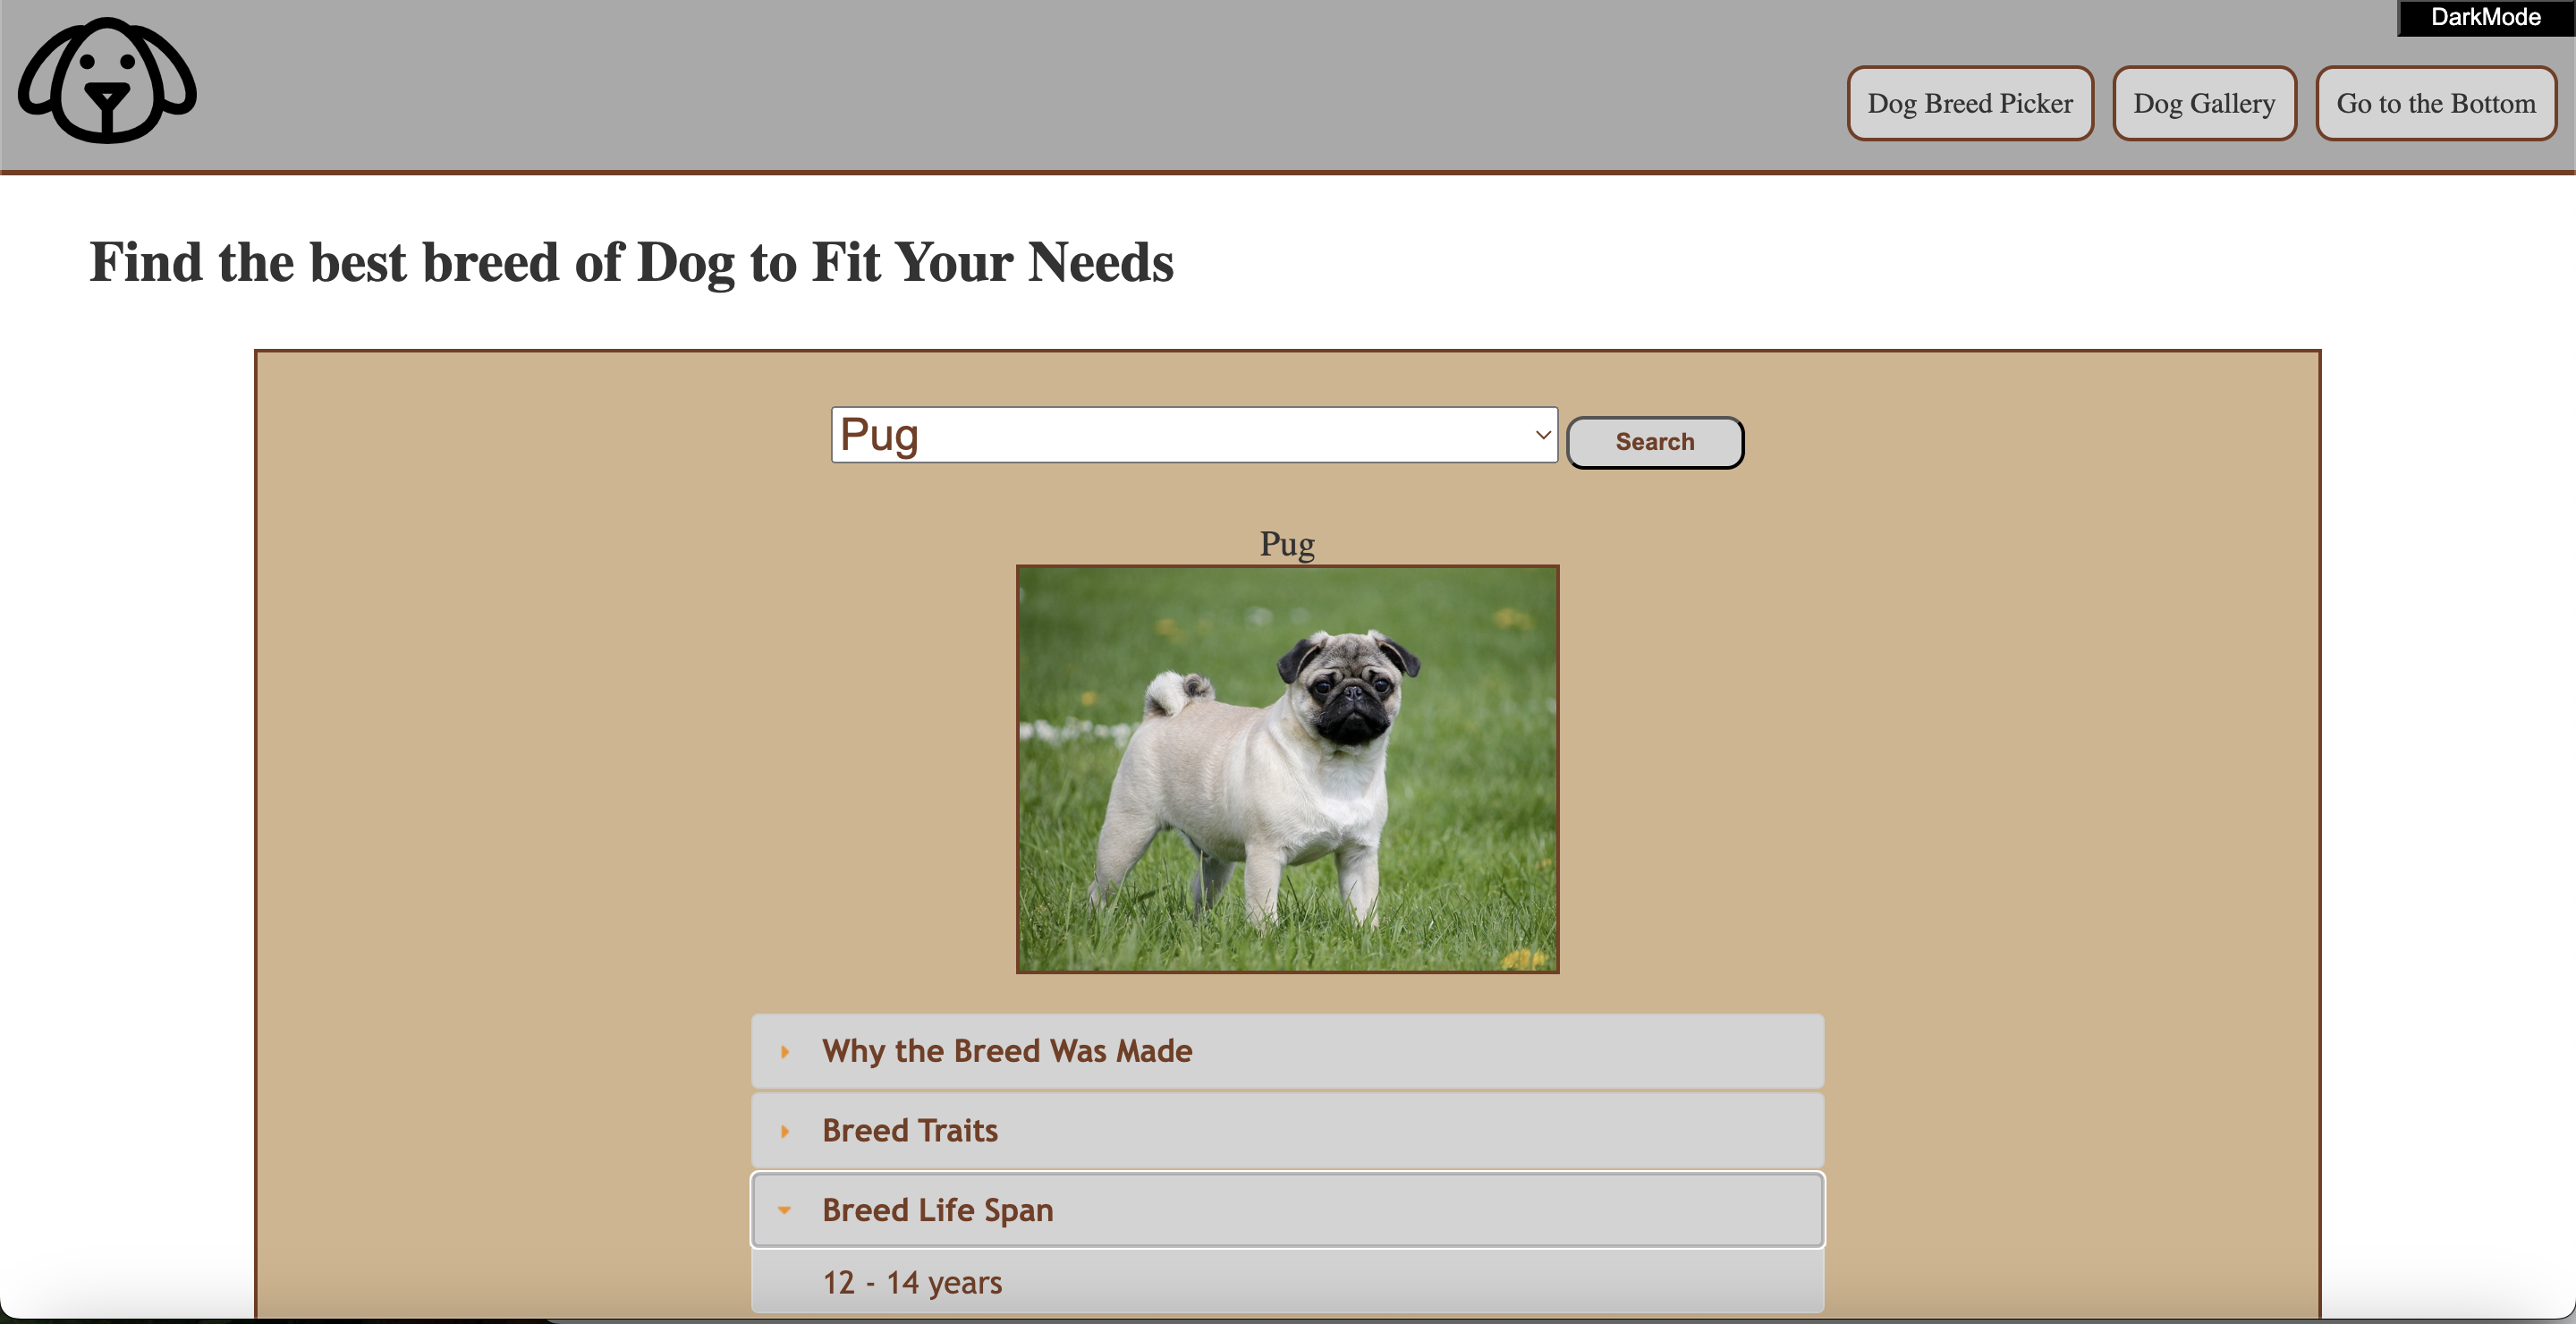Click the orange arrow beside Why the Breed Was Made
Screen dimensions: 2576x1324
786,1052
